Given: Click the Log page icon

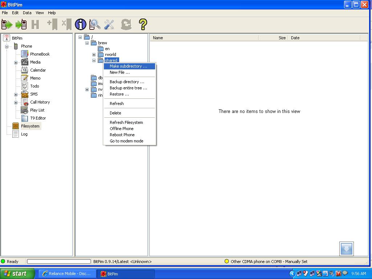Looking at the screenshot, I should (16, 134).
